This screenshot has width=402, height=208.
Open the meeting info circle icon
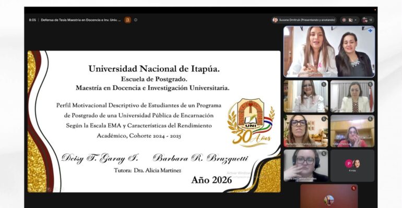(136, 20)
